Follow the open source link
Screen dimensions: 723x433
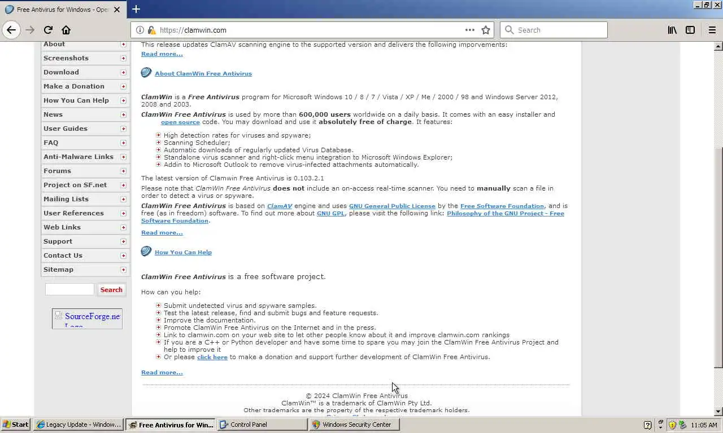[x=180, y=122]
